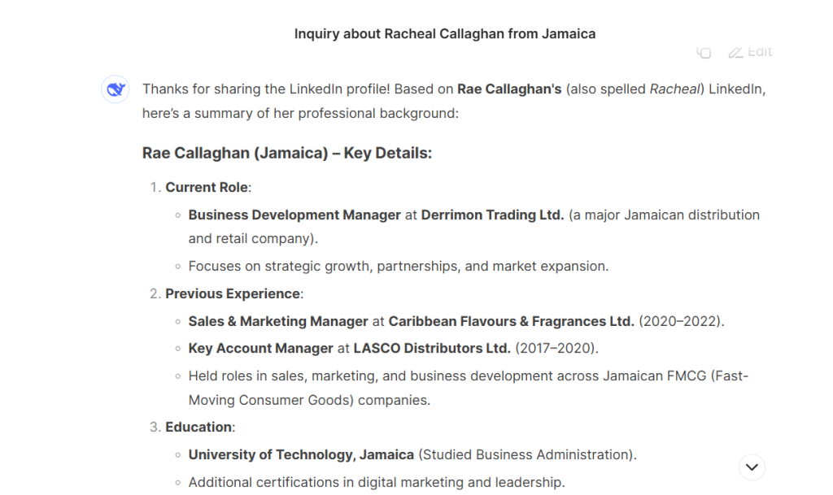Click the 'Rae Callaghan (Jamaica) – Key Details' heading
Viewport: 833px width, 495px height.
pos(287,154)
